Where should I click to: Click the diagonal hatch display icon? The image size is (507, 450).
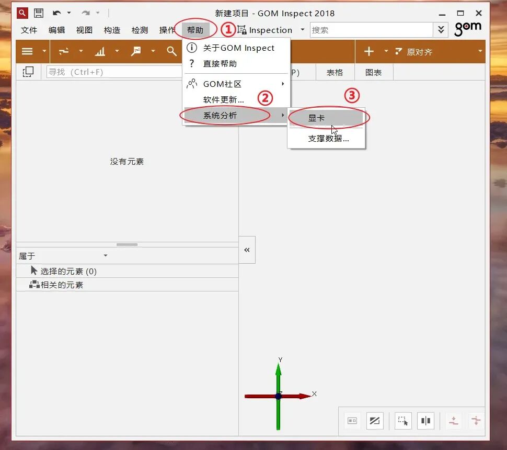(x=375, y=421)
